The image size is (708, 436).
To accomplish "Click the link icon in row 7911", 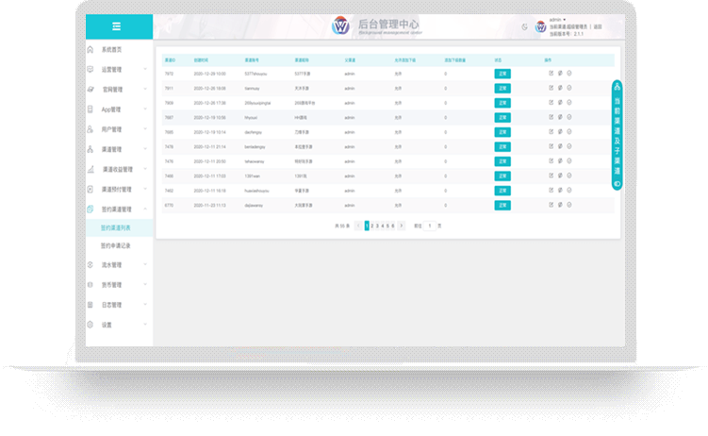I will [560, 88].
